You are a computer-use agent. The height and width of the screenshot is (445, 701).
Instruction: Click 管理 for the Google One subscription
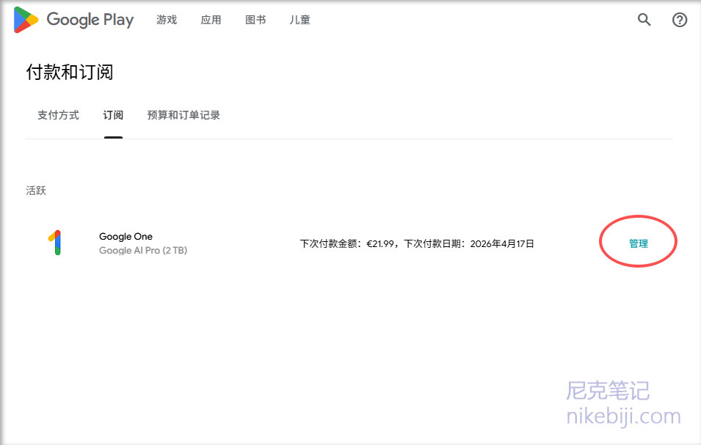[x=639, y=243]
